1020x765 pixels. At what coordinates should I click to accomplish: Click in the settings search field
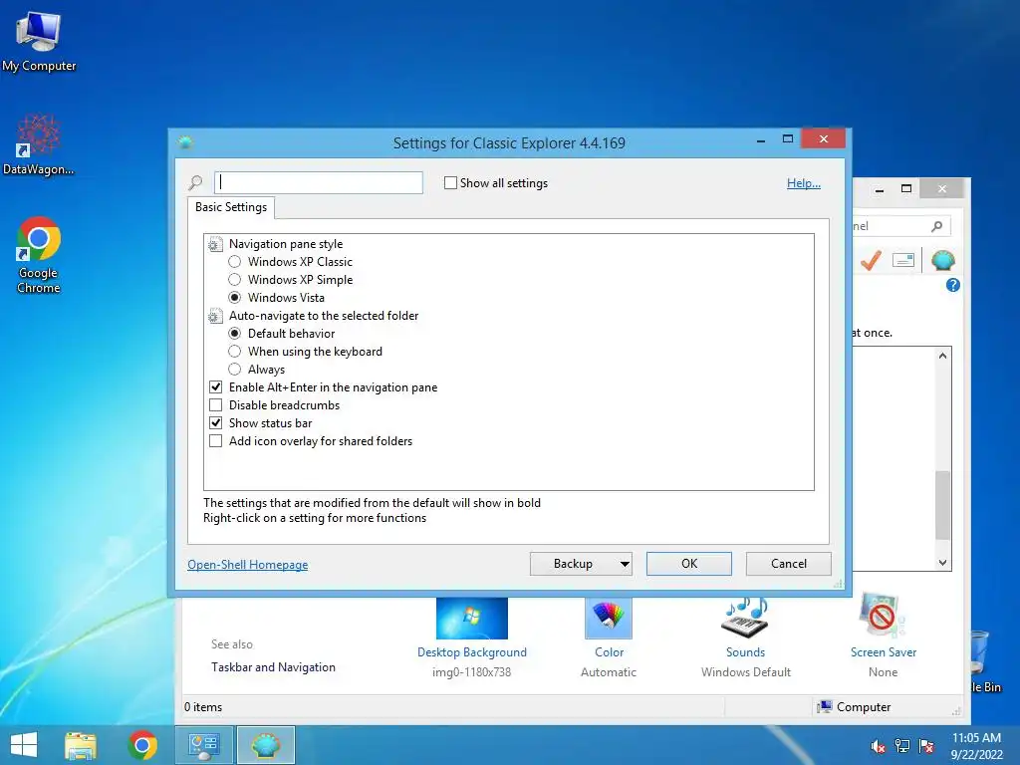point(319,183)
